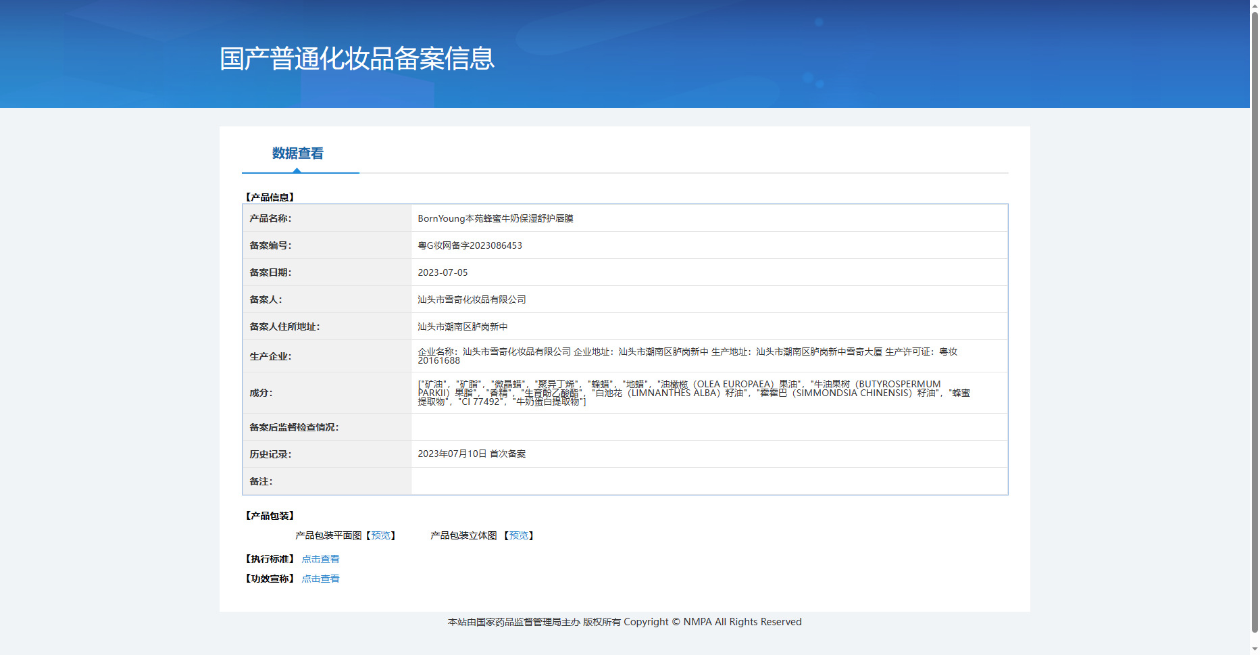This screenshot has width=1260, height=655.
Task: Click the scrollbar up arrow
Action: 1255,5
